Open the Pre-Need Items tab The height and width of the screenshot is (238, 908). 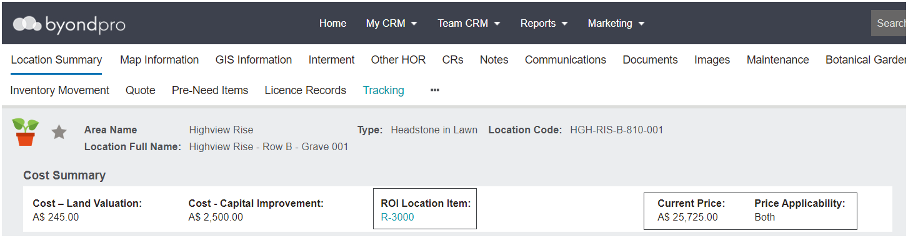pyautogui.click(x=210, y=90)
